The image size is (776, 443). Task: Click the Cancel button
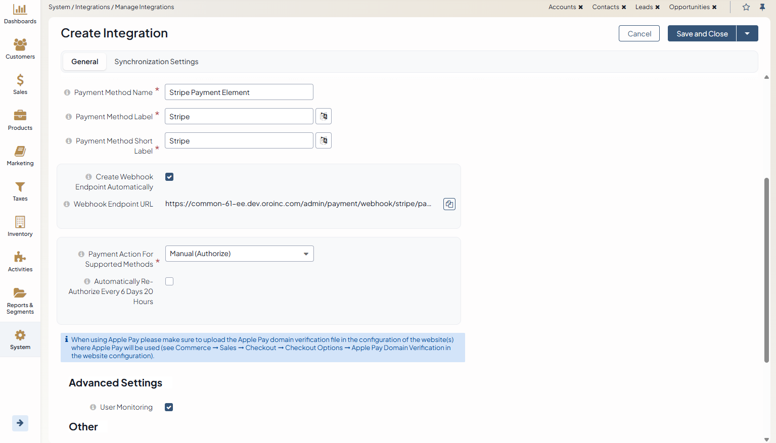(639, 34)
